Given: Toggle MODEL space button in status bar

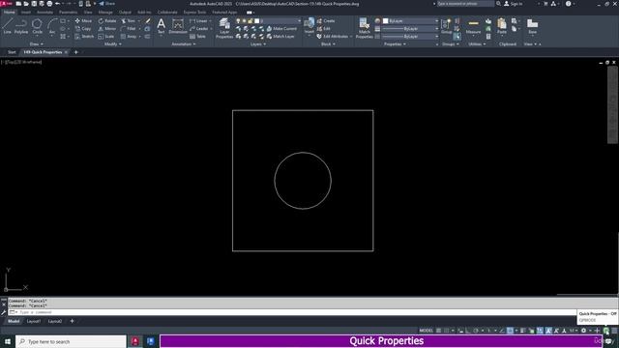Looking at the screenshot, I should click(x=426, y=331).
